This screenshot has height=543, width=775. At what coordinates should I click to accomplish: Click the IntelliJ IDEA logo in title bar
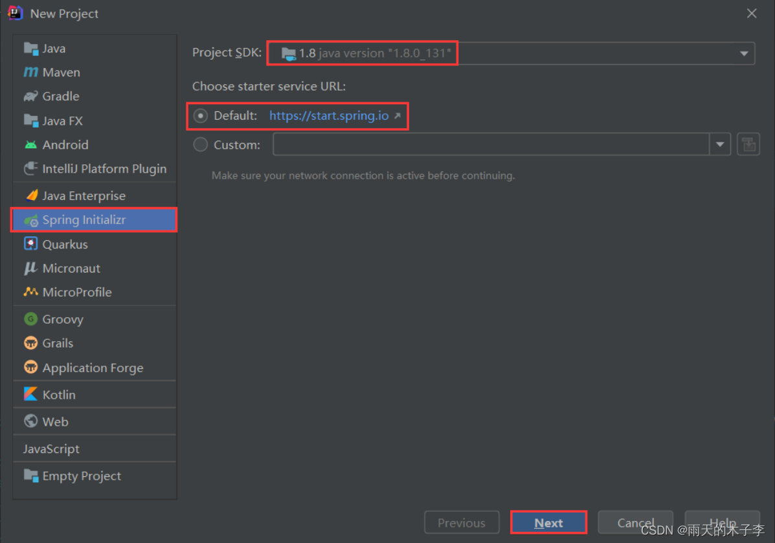click(x=16, y=14)
